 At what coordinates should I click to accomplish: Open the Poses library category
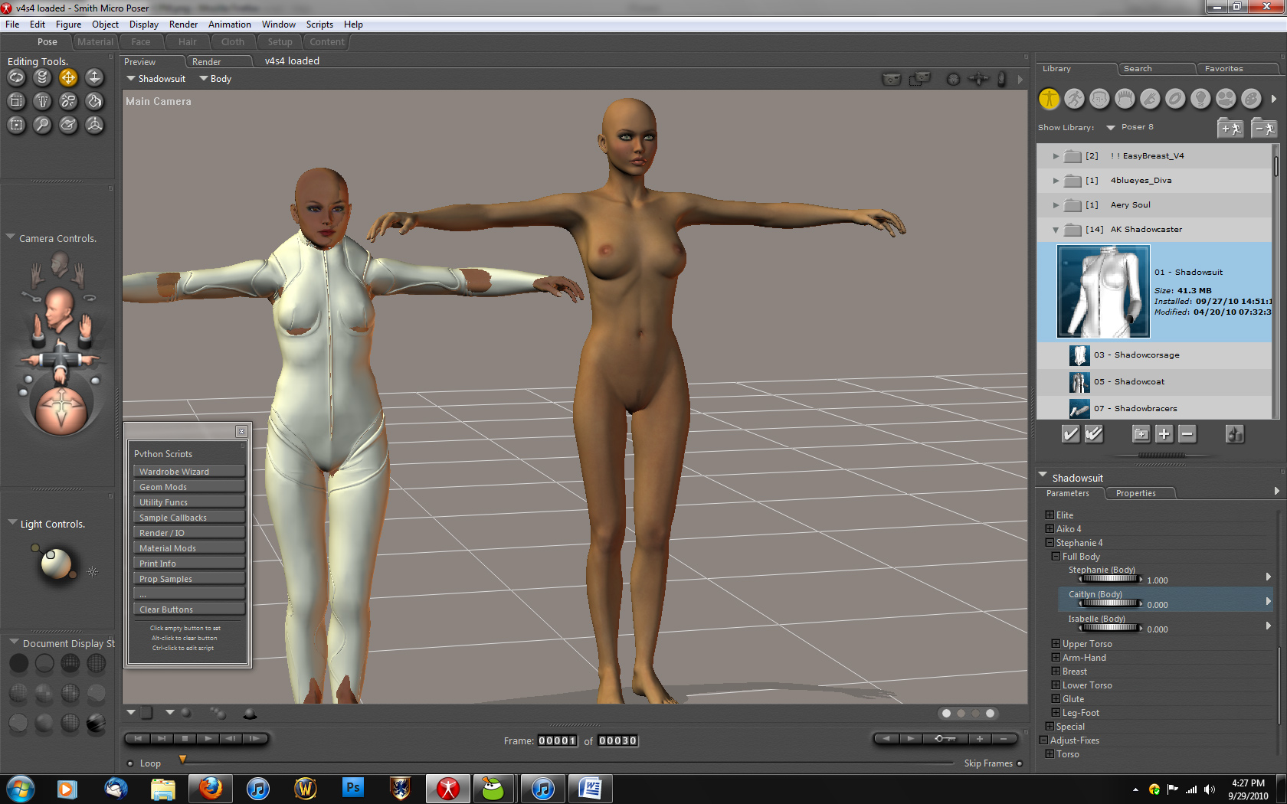coord(1074,98)
